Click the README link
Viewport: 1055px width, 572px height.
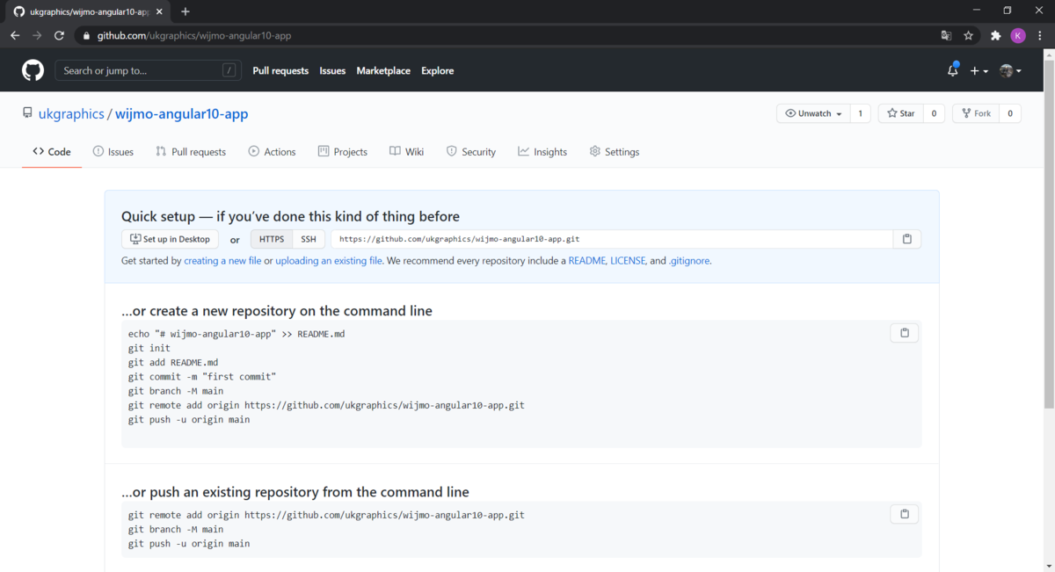(586, 261)
